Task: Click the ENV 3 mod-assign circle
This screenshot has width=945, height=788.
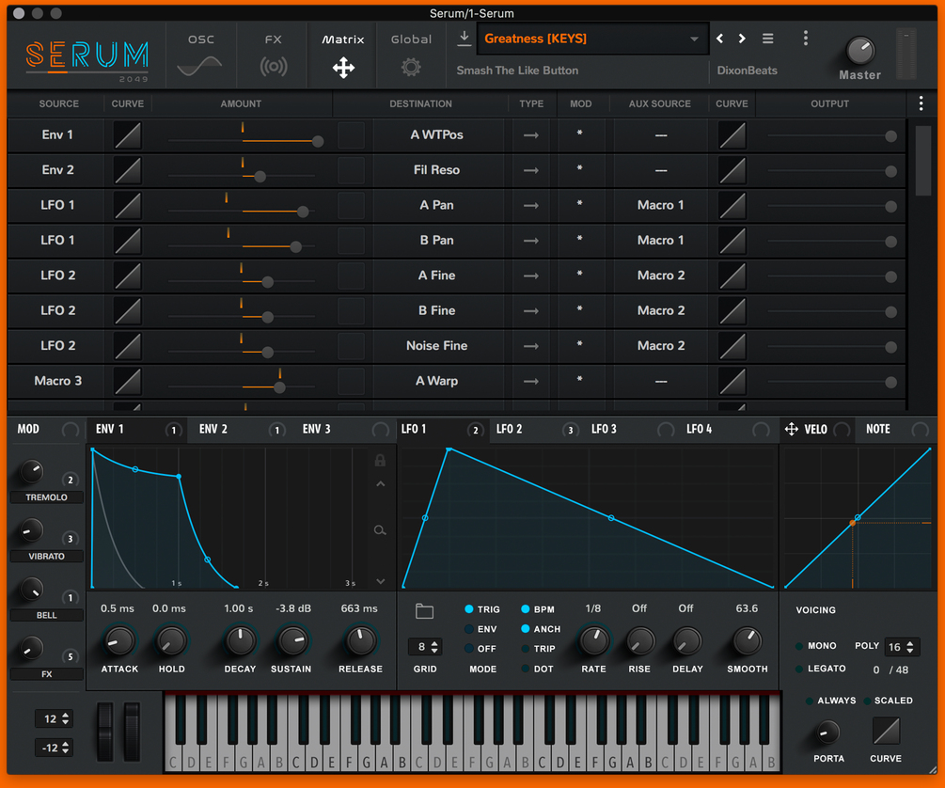Action: [380, 430]
